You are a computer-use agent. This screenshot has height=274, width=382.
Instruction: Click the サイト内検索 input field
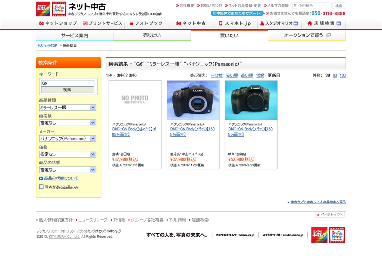[x=311, y=5]
